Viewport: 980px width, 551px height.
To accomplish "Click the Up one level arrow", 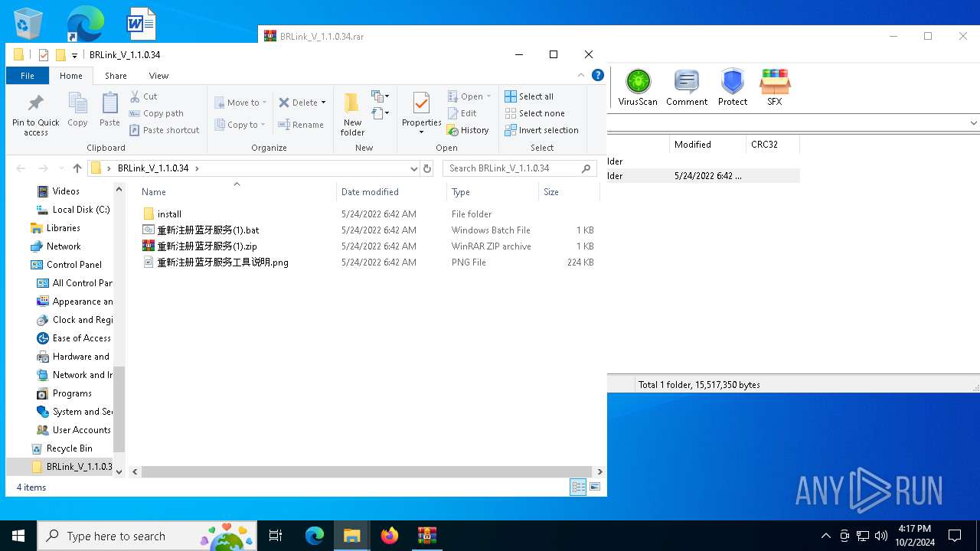I will pos(77,168).
